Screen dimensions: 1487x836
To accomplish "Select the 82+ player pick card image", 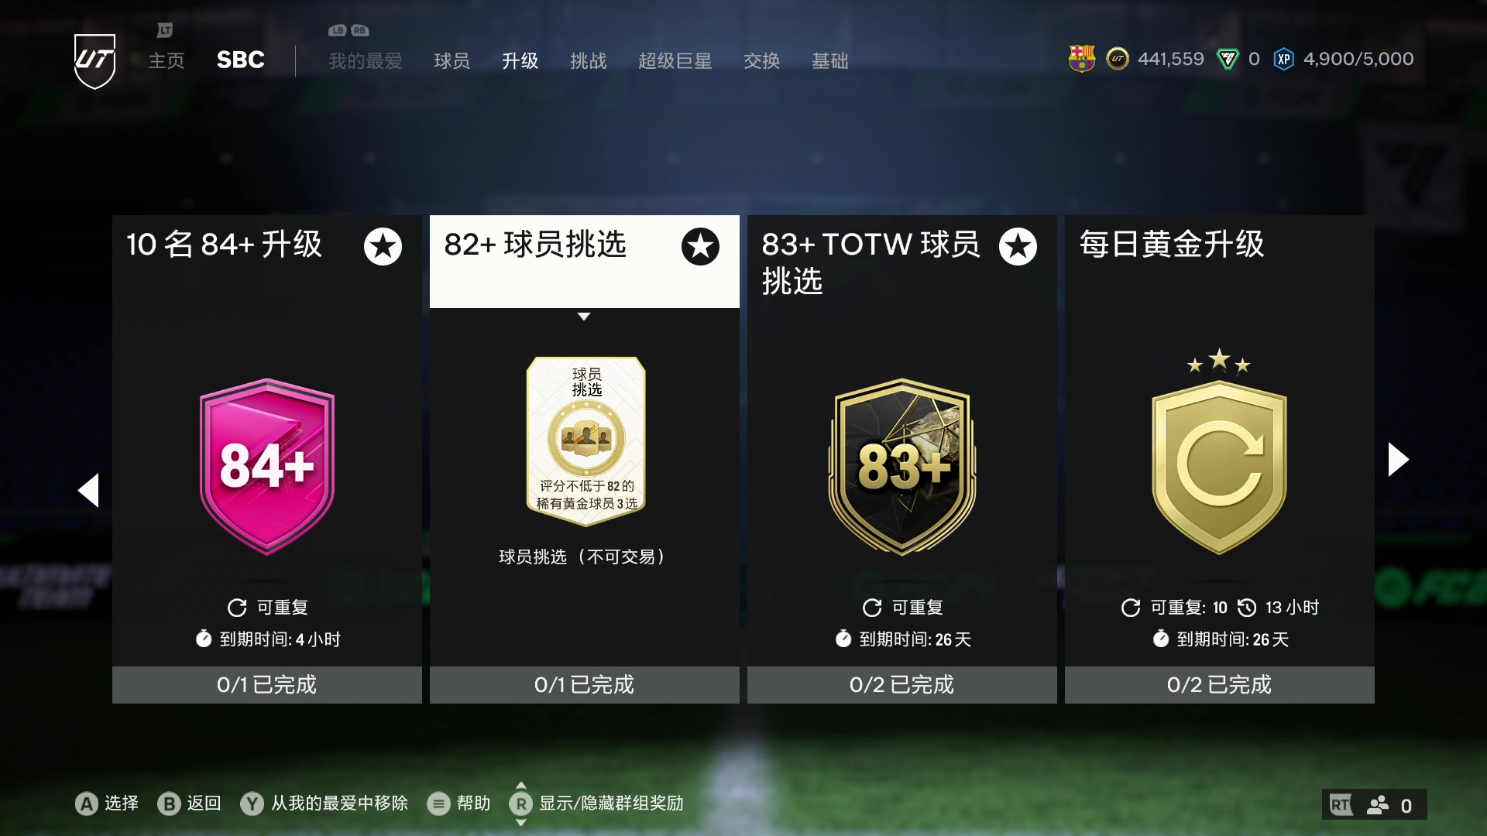I will (x=586, y=441).
